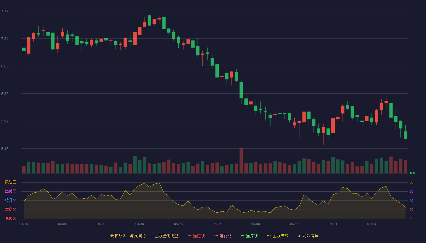This screenshot has width=426, height=243.
Task: Click the right-axis indicator value 20
Action: tap(411, 210)
